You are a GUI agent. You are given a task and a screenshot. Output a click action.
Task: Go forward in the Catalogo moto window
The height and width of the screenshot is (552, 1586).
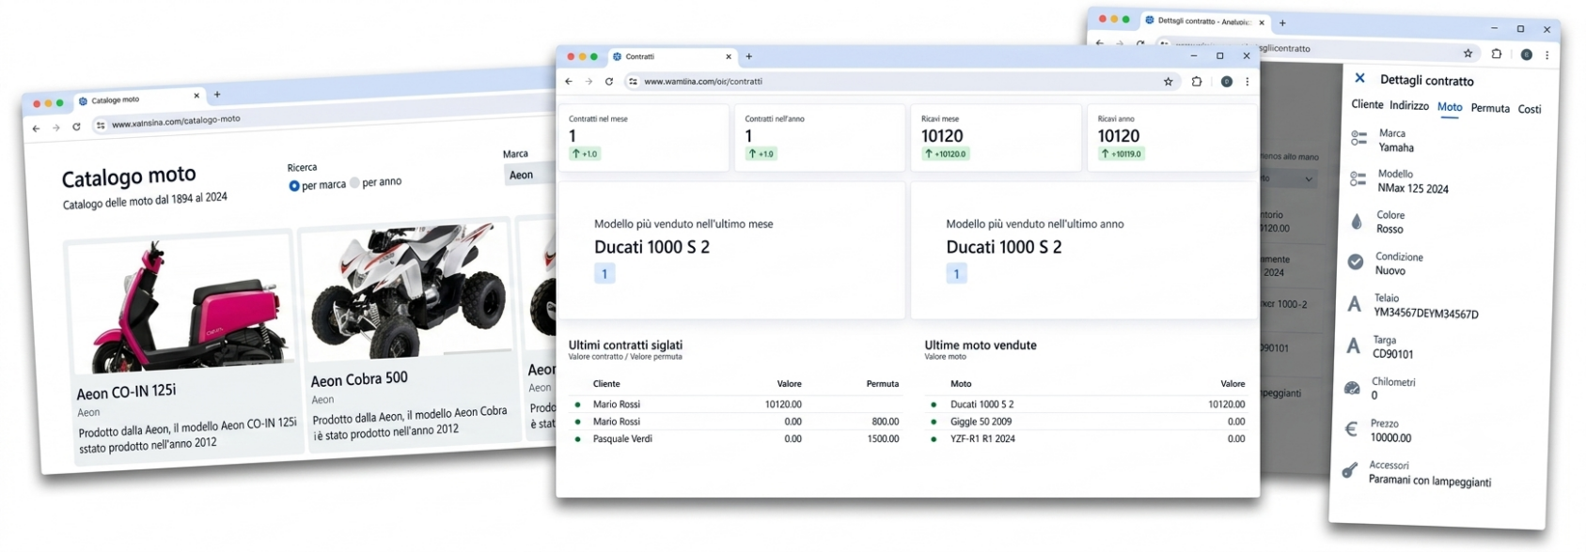[56, 128]
